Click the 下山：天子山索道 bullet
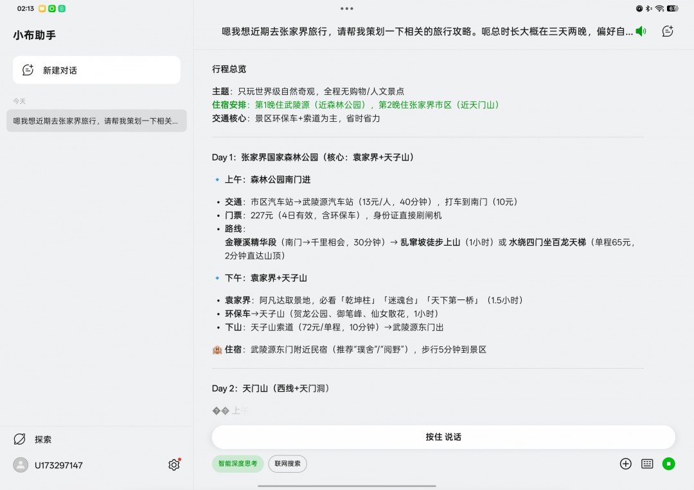 pos(334,327)
